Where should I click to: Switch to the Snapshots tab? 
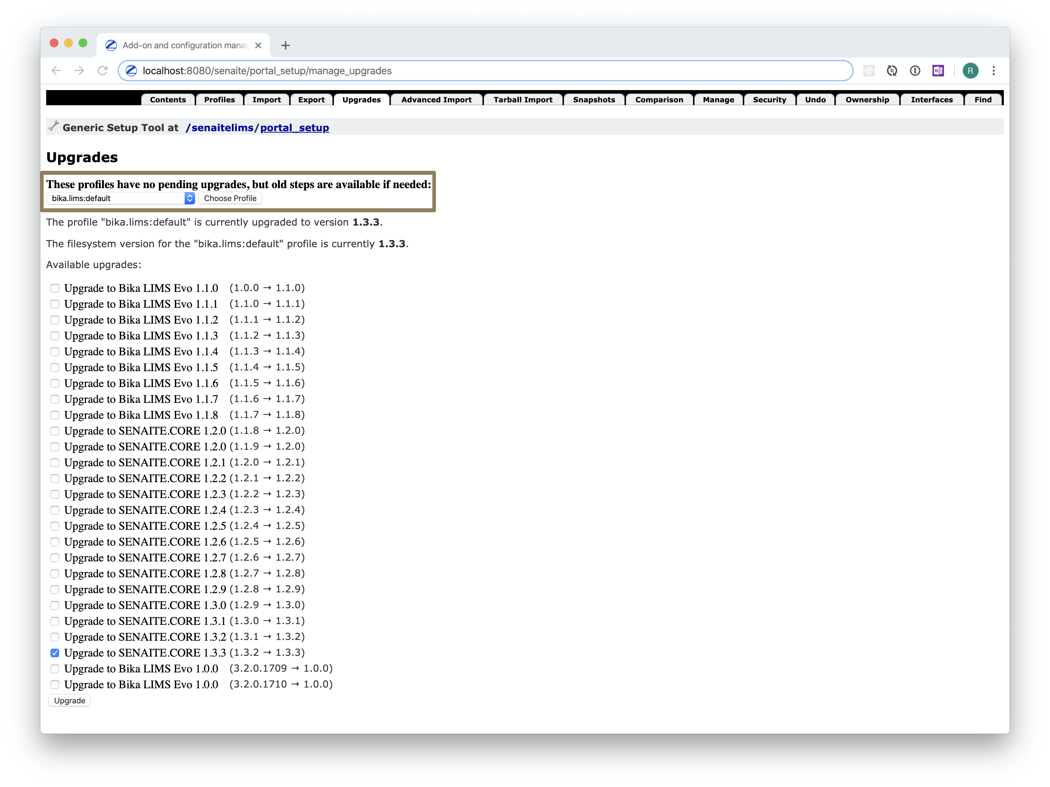[x=594, y=99]
